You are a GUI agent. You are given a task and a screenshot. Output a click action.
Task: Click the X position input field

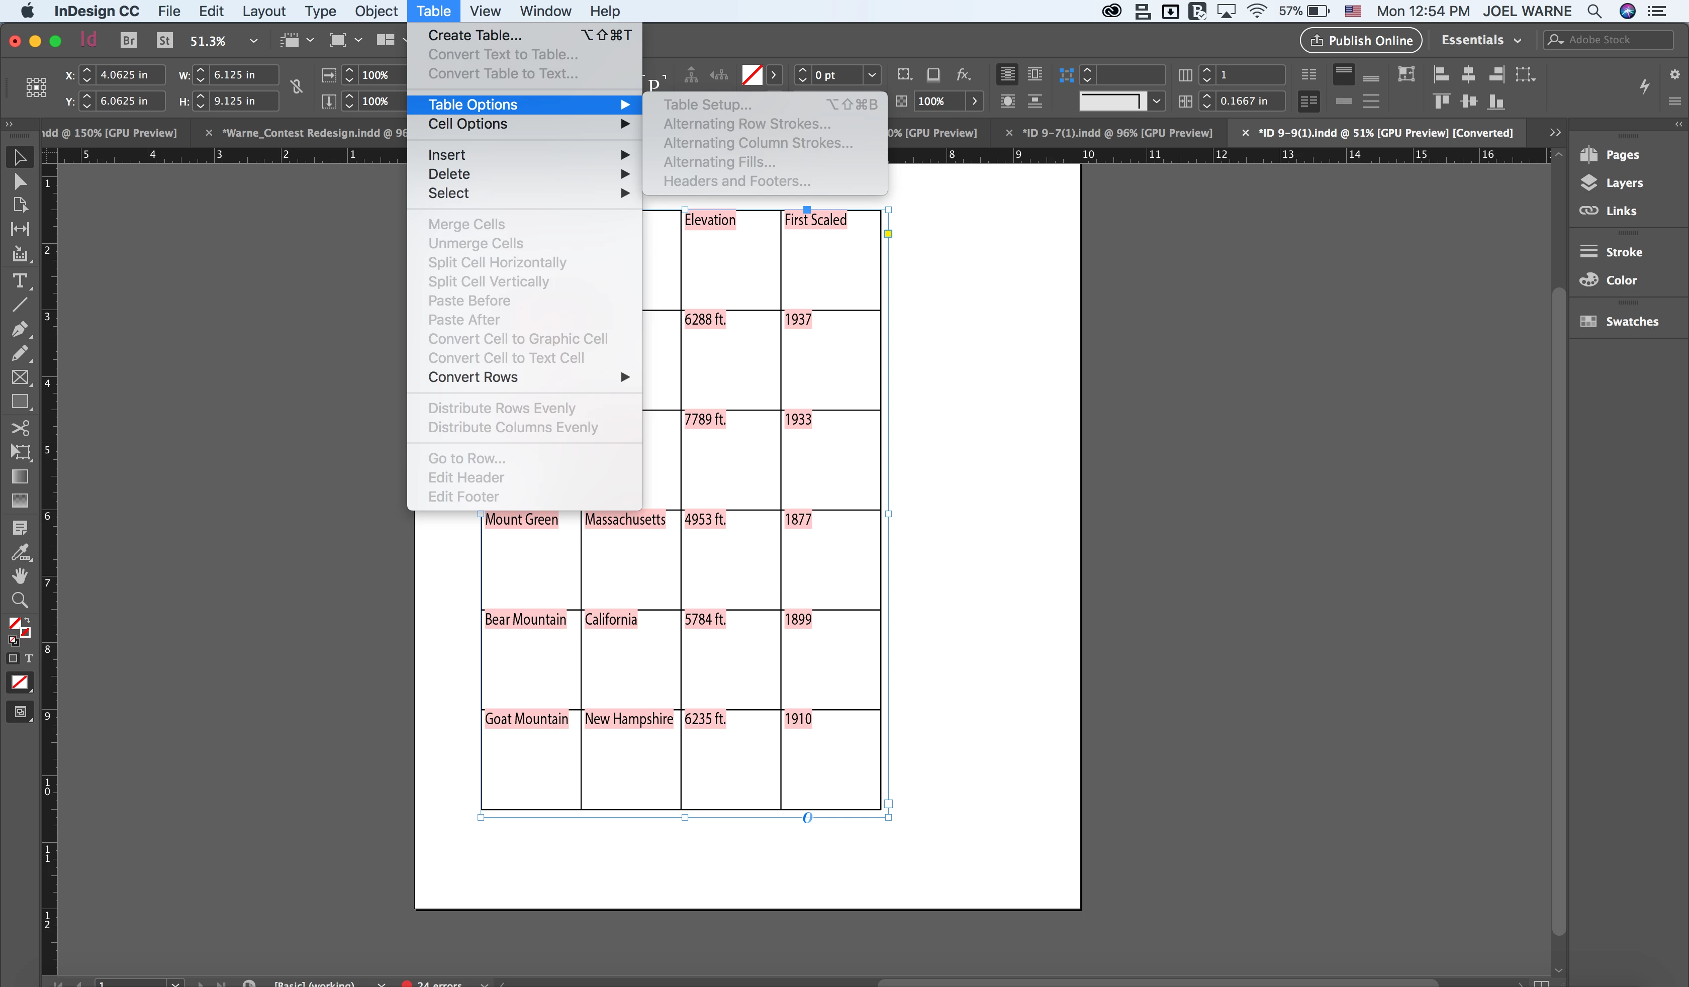coord(129,75)
